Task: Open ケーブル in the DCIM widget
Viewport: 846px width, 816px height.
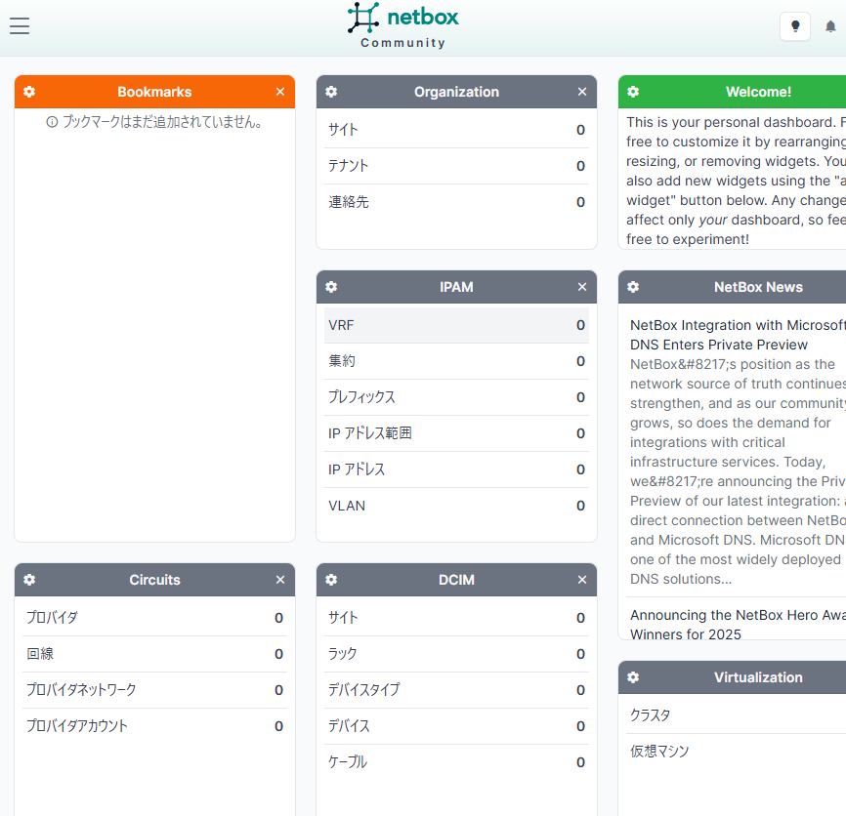Action: (x=456, y=762)
